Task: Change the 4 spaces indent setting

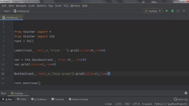Action: click(x=147, y=104)
